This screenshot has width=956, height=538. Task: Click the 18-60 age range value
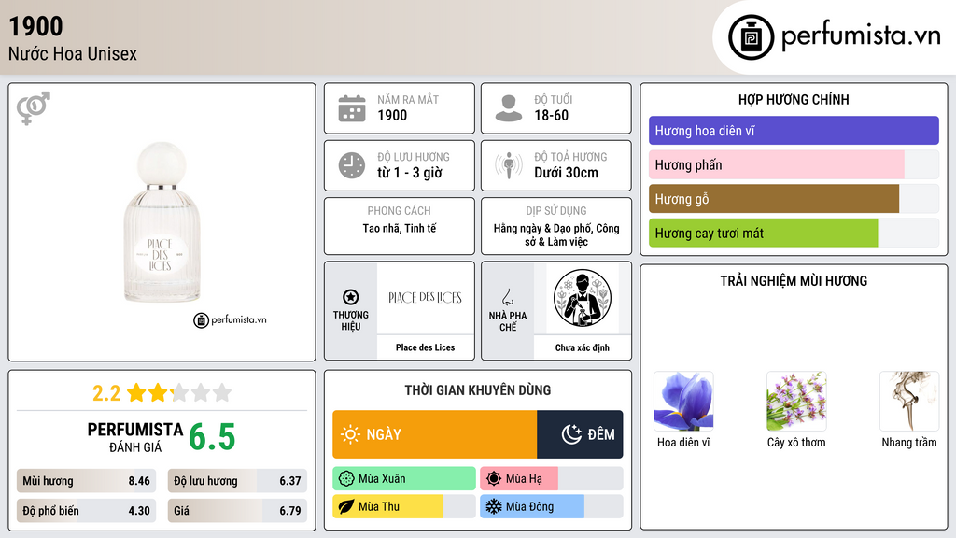point(551,115)
